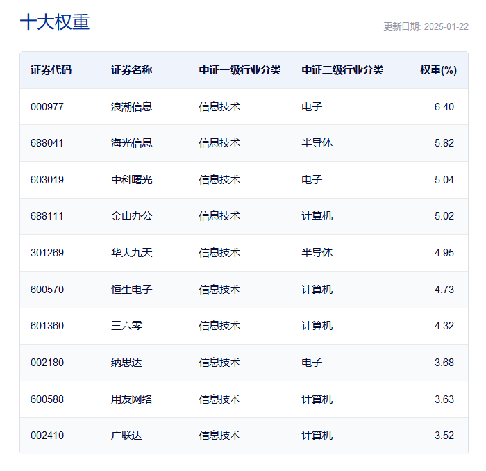Image resolution: width=486 pixels, height=471 pixels.
Task: Click weight value 5.02
Action: pyautogui.click(x=444, y=216)
